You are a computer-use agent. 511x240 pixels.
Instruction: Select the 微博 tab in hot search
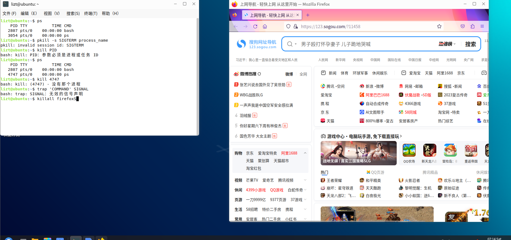(289, 74)
